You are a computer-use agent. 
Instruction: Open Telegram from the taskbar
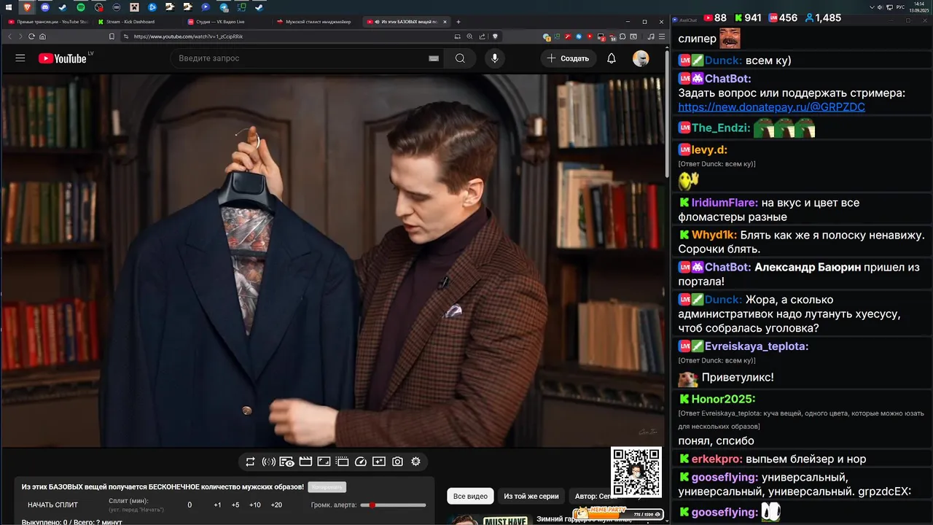click(x=224, y=7)
